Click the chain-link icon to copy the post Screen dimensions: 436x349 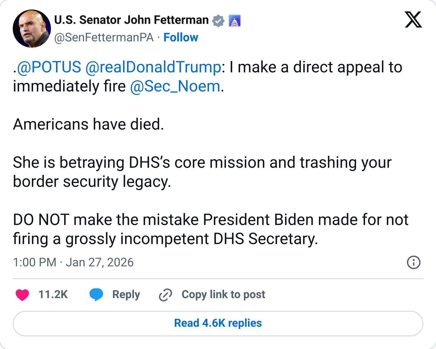164,294
